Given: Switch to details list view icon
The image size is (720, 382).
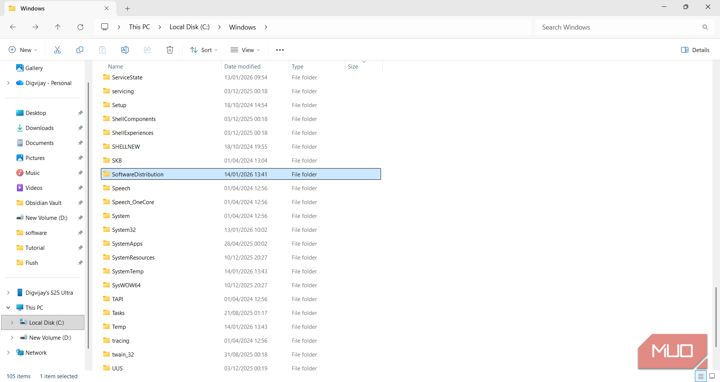Looking at the screenshot, I should click(x=700, y=376).
